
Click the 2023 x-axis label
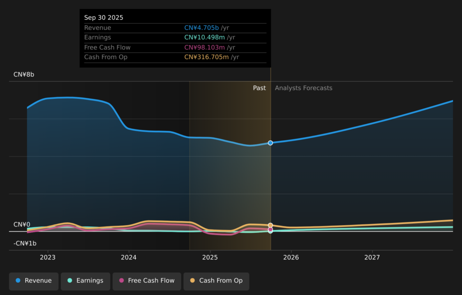coord(47,258)
